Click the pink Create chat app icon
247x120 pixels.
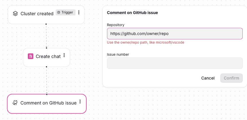(31, 56)
